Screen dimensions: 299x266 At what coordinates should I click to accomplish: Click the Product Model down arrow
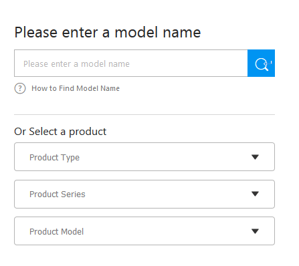click(x=255, y=231)
